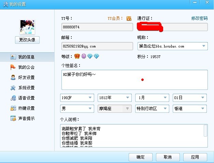
Task: Click the sound note icon beside 声音提示
Action: tap(13, 118)
